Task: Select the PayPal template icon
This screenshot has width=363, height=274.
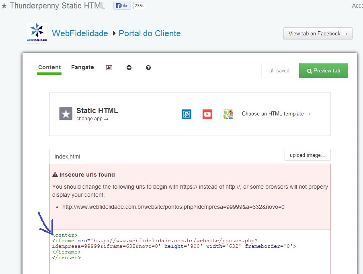Action: (187, 114)
